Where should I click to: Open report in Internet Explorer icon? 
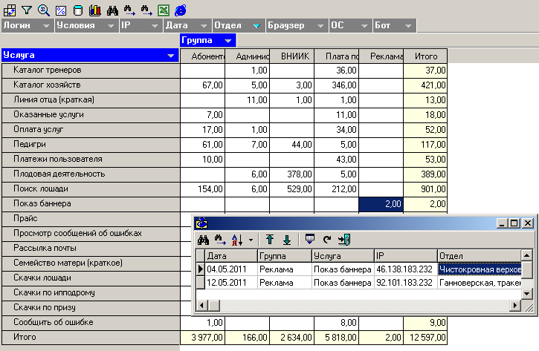tap(181, 10)
